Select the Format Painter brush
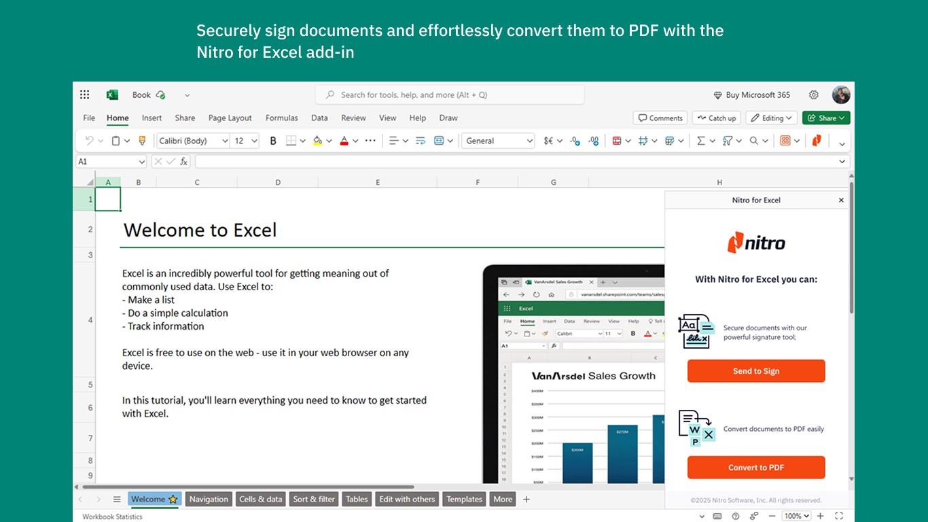Viewport: 928px width, 522px height. click(142, 141)
